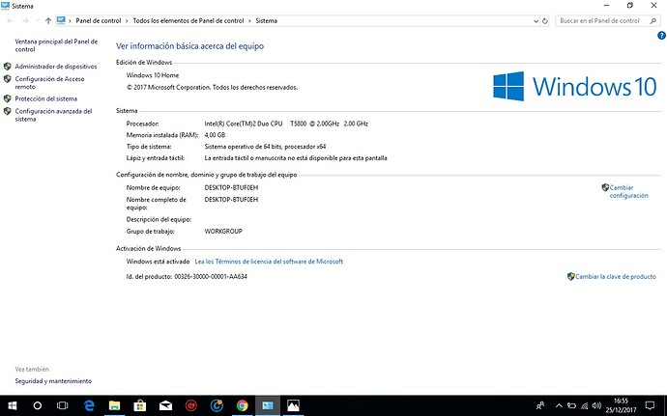Screen dimensions: 667x416
Task: Open the blue Help question mark
Action: (x=661, y=36)
